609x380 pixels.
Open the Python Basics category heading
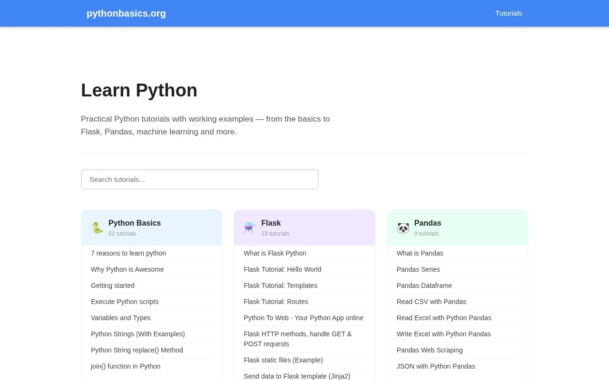tap(135, 223)
